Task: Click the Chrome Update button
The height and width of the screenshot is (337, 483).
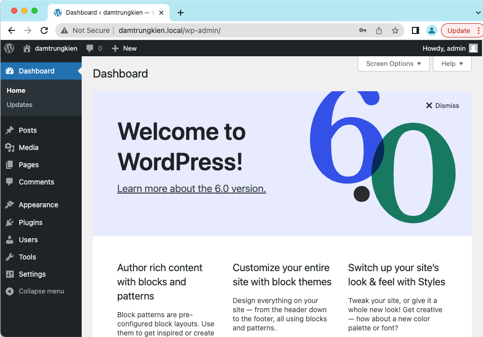Action: point(458,30)
